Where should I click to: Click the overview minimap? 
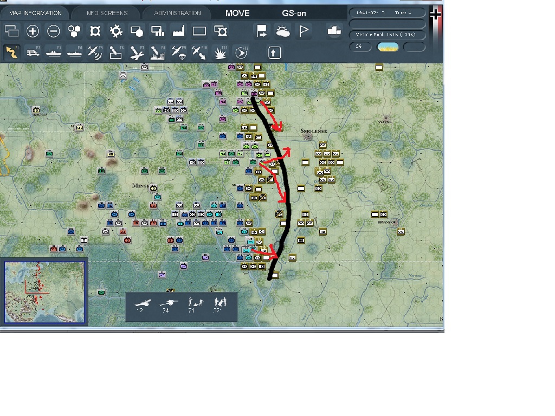tap(44, 292)
